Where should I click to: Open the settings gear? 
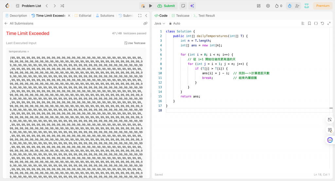point(268,6)
